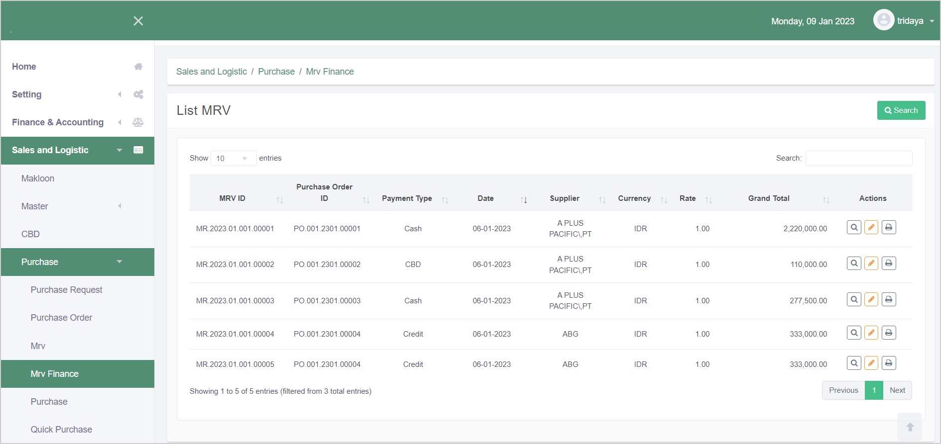Click the table Search input field
Image resolution: width=941 pixels, height=444 pixels.
coord(858,159)
